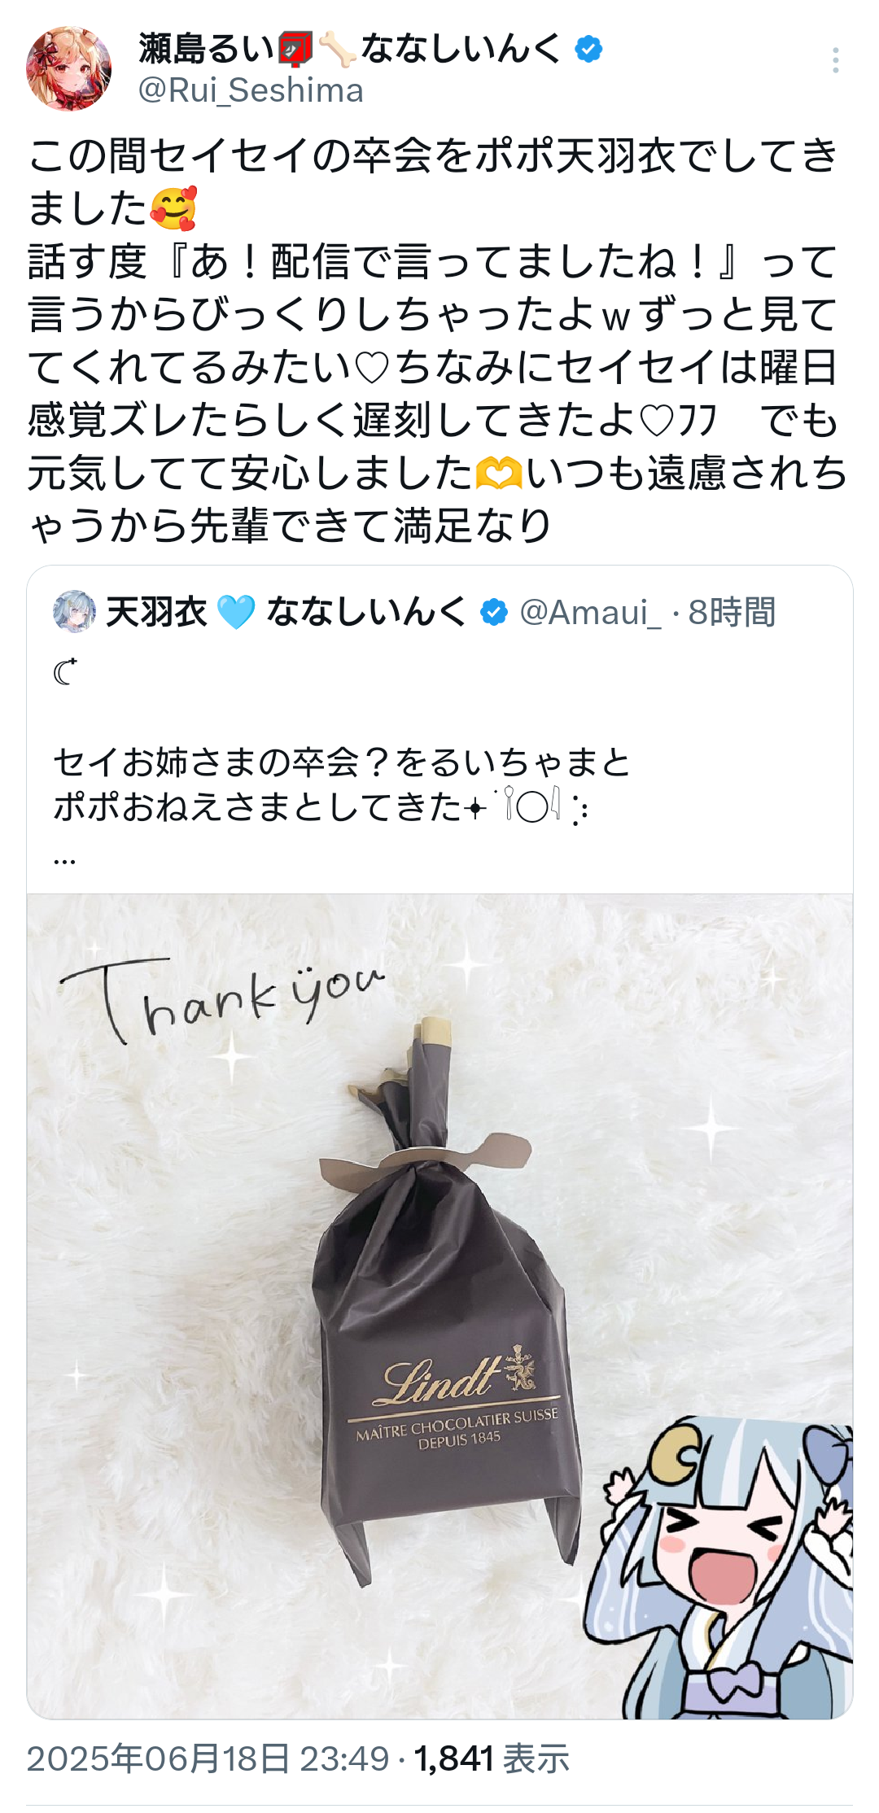Screen dimensions: 879x1813
Task: Tap the blue verified badge beside 瀬島るい
Action: tap(588, 50)
